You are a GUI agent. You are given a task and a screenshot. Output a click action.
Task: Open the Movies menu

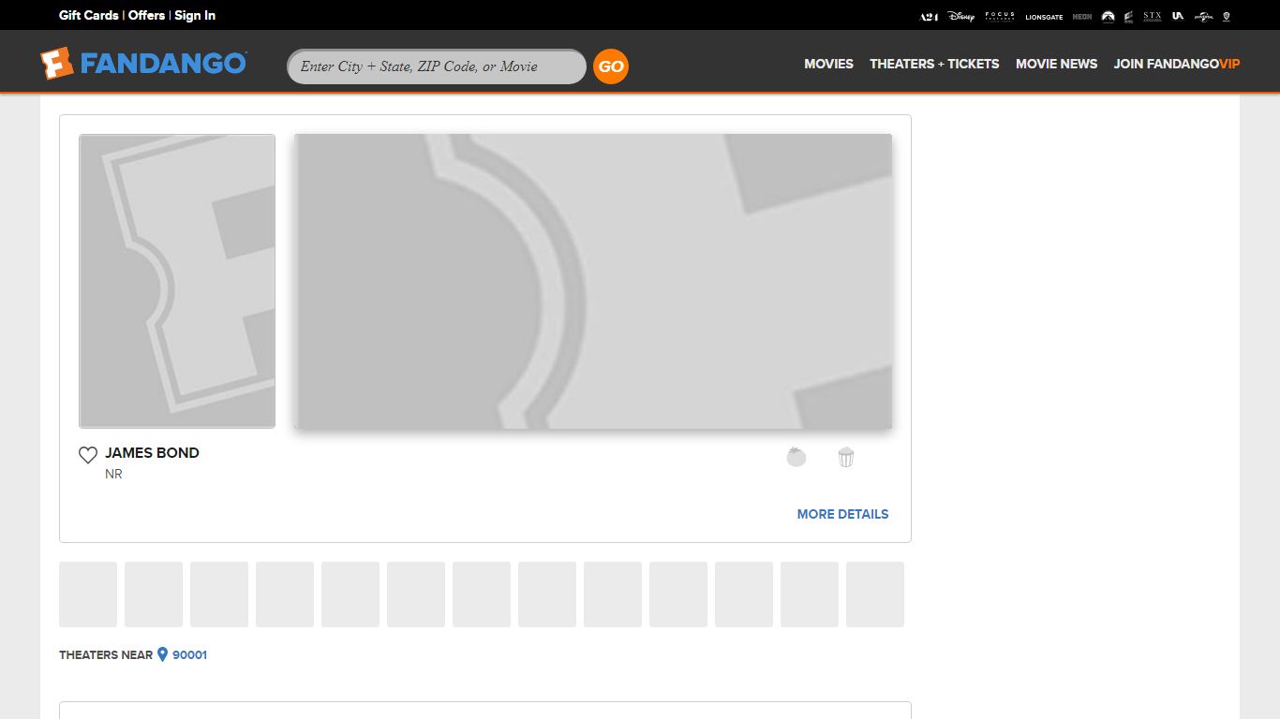click(x=829, y=64)
